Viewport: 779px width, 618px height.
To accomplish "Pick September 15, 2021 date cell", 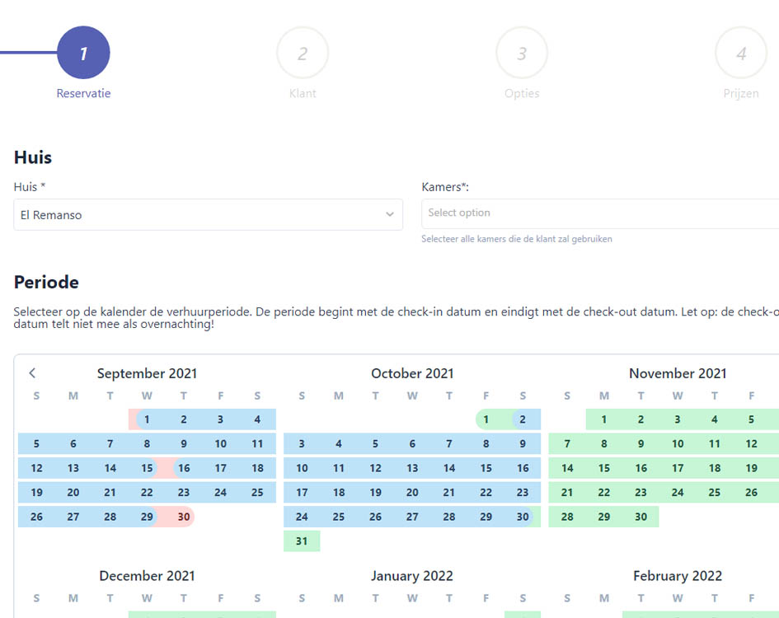I will [147, 468].
